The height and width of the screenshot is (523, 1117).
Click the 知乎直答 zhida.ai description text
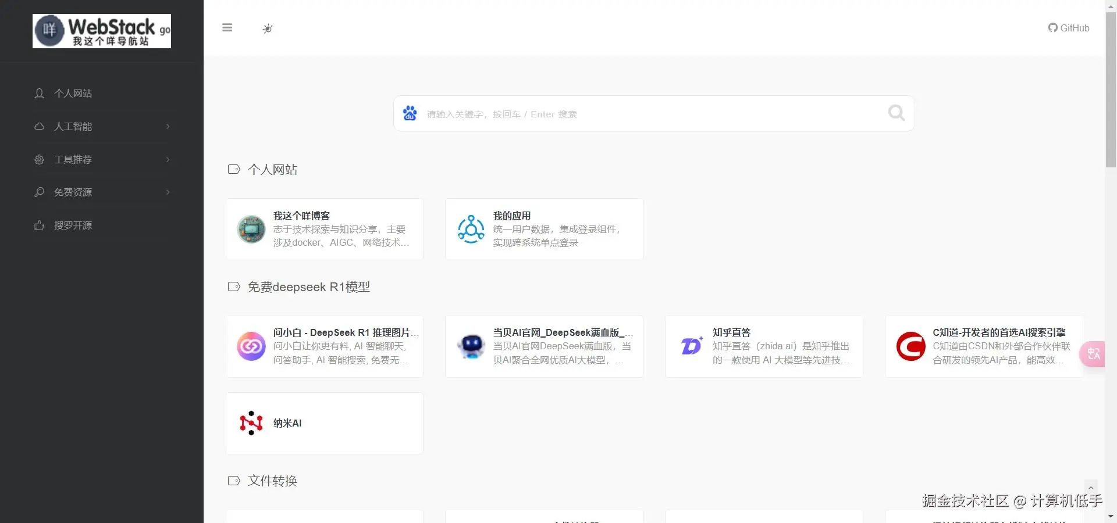781,353
